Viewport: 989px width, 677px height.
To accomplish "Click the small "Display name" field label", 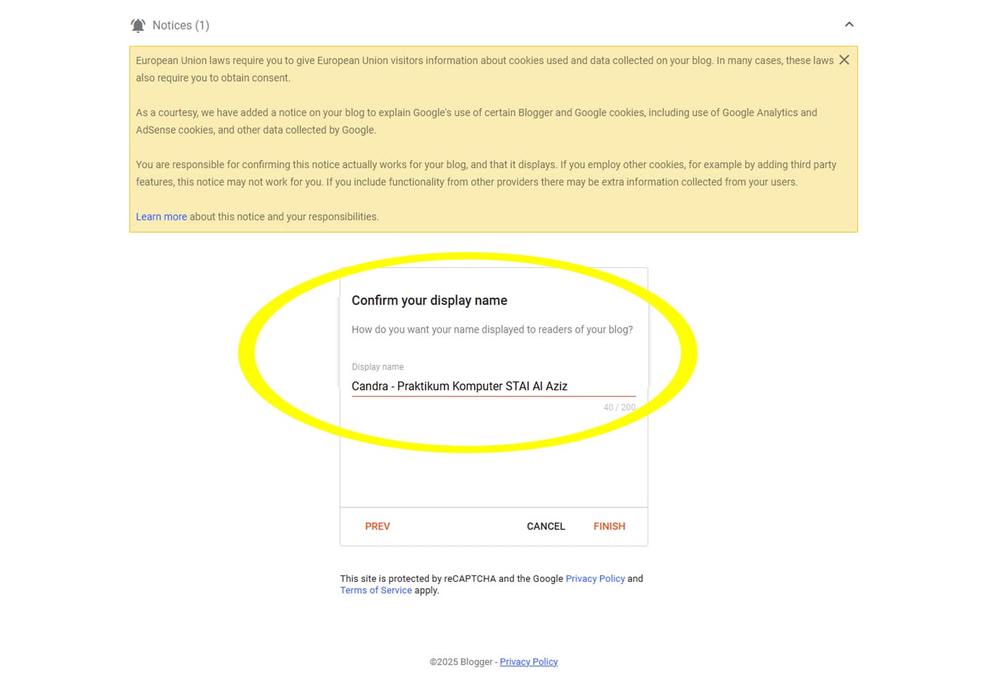I will (x=377, y=367).
